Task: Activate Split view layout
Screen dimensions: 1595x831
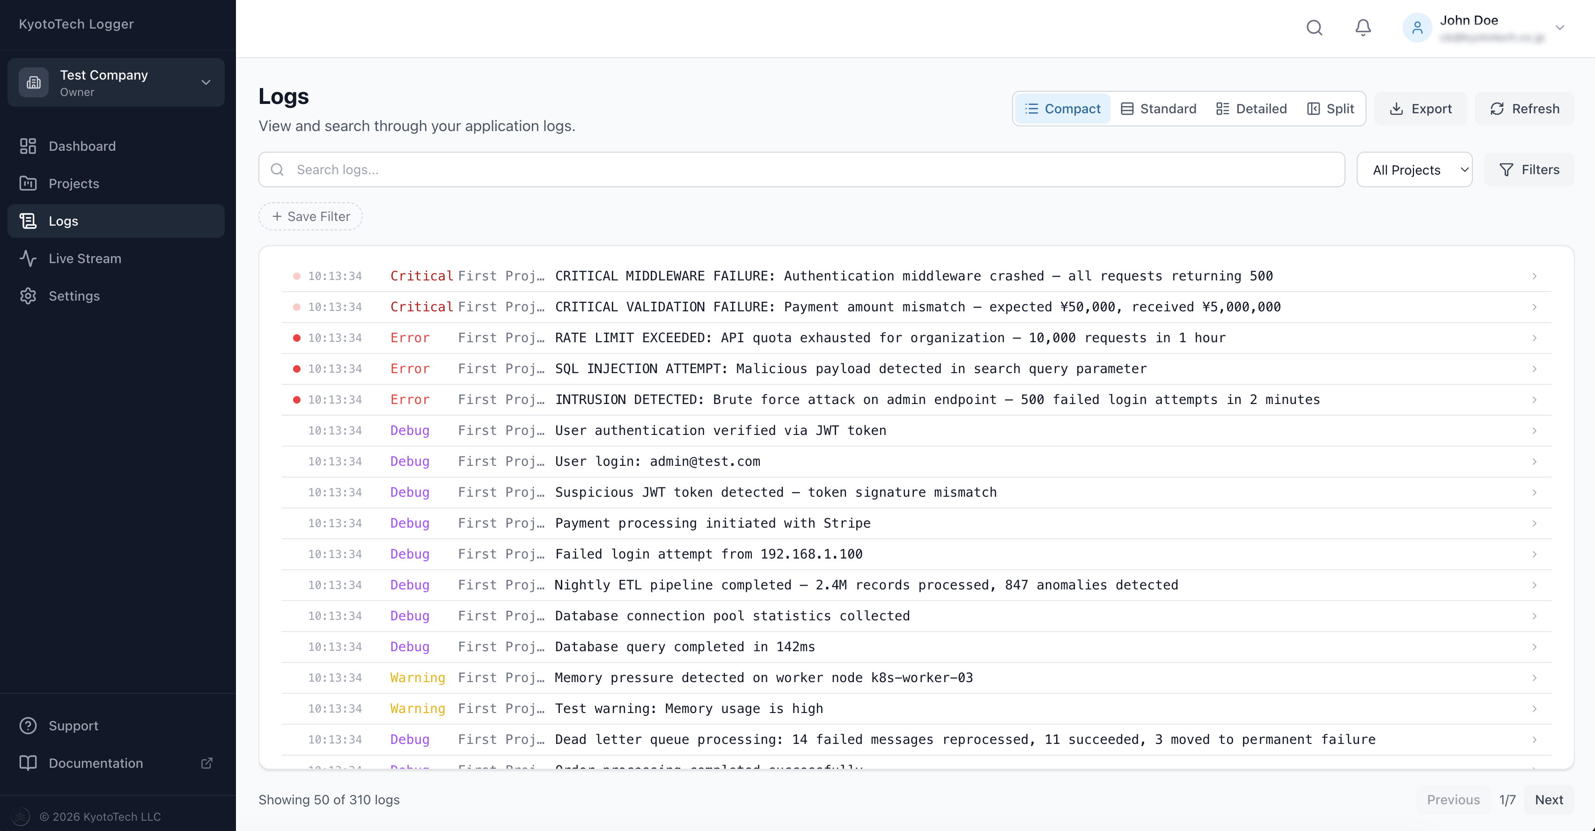Action: 1330,108
